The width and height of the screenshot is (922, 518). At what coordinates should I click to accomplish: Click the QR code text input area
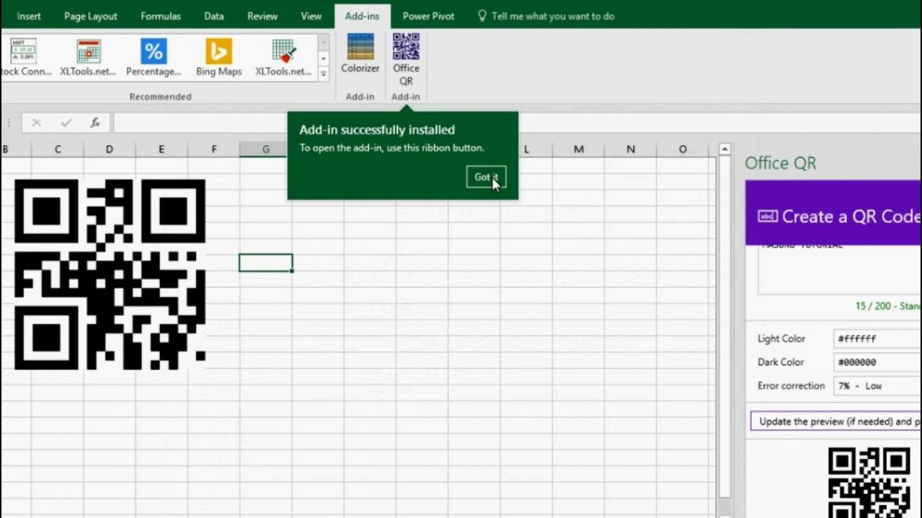point(839,270)
